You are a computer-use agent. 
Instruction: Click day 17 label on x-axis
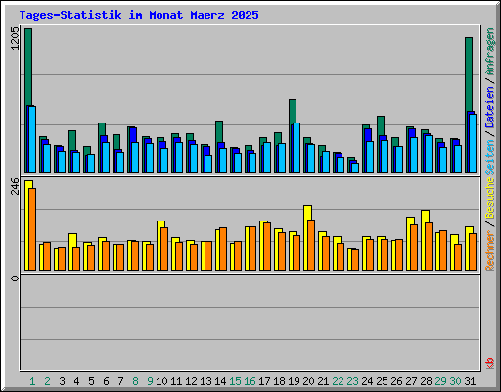pyautogui.click(x=264, y=381)
